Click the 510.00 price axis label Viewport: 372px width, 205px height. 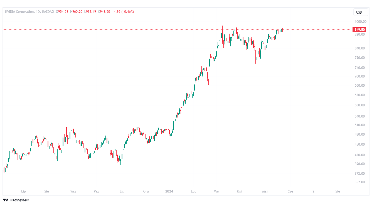360,125
